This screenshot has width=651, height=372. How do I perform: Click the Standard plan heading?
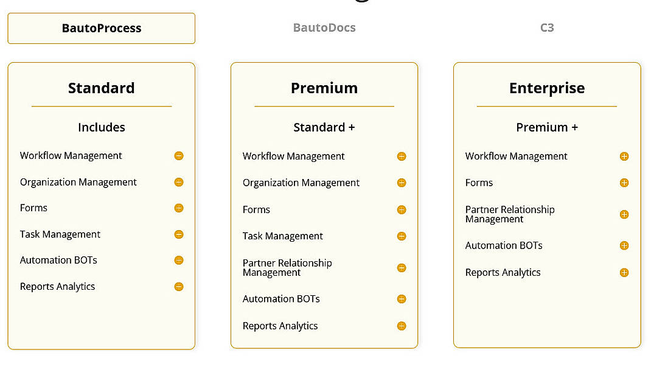(101, 88)
